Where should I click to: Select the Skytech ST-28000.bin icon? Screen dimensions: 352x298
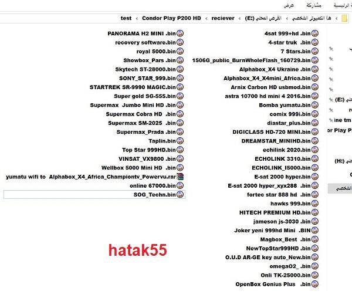[180, 69]
